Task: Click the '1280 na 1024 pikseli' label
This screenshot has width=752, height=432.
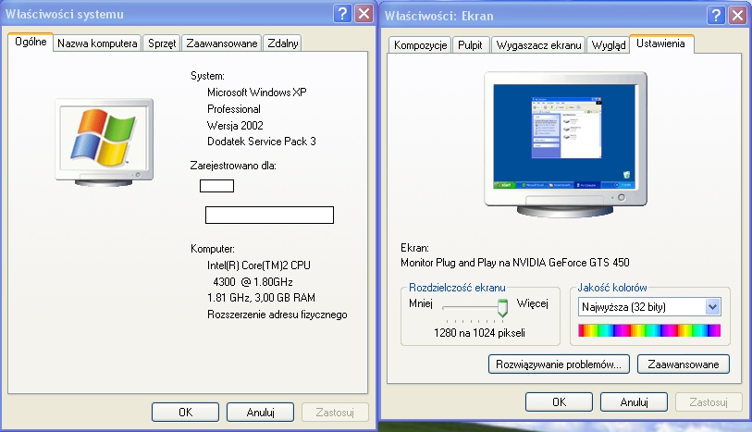Action: point(479,333)
